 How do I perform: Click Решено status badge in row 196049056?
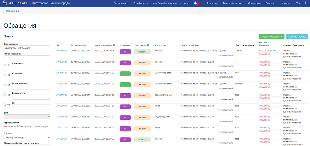point(142,51)
